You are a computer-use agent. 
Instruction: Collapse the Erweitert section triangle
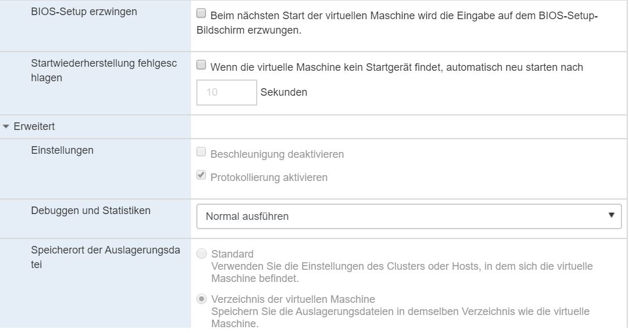(x=6, y=126)
